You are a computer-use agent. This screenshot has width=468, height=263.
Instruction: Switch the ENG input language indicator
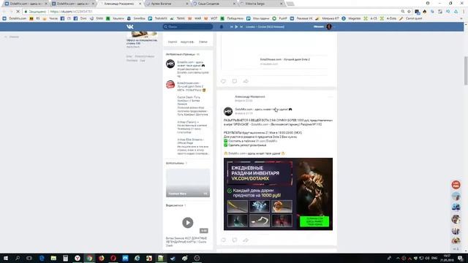tap(434, 258)
